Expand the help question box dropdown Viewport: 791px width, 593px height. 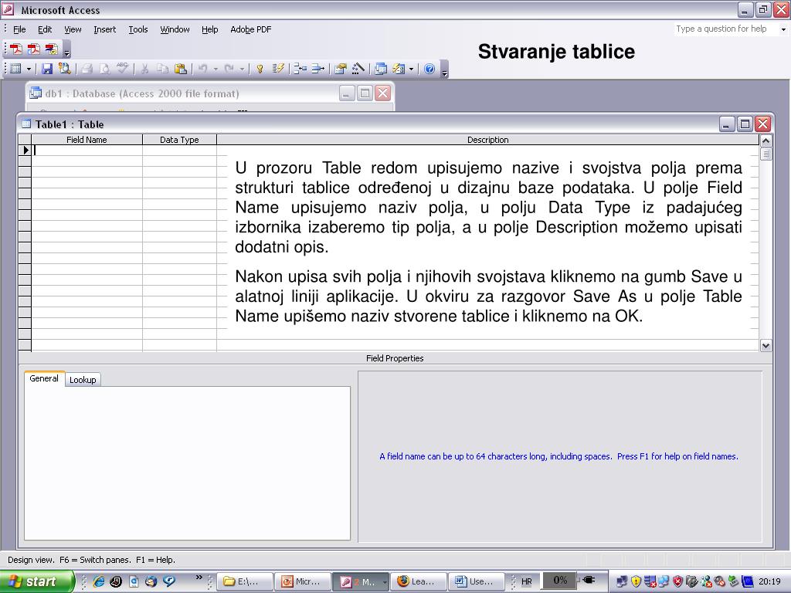(x=783, y=29)
